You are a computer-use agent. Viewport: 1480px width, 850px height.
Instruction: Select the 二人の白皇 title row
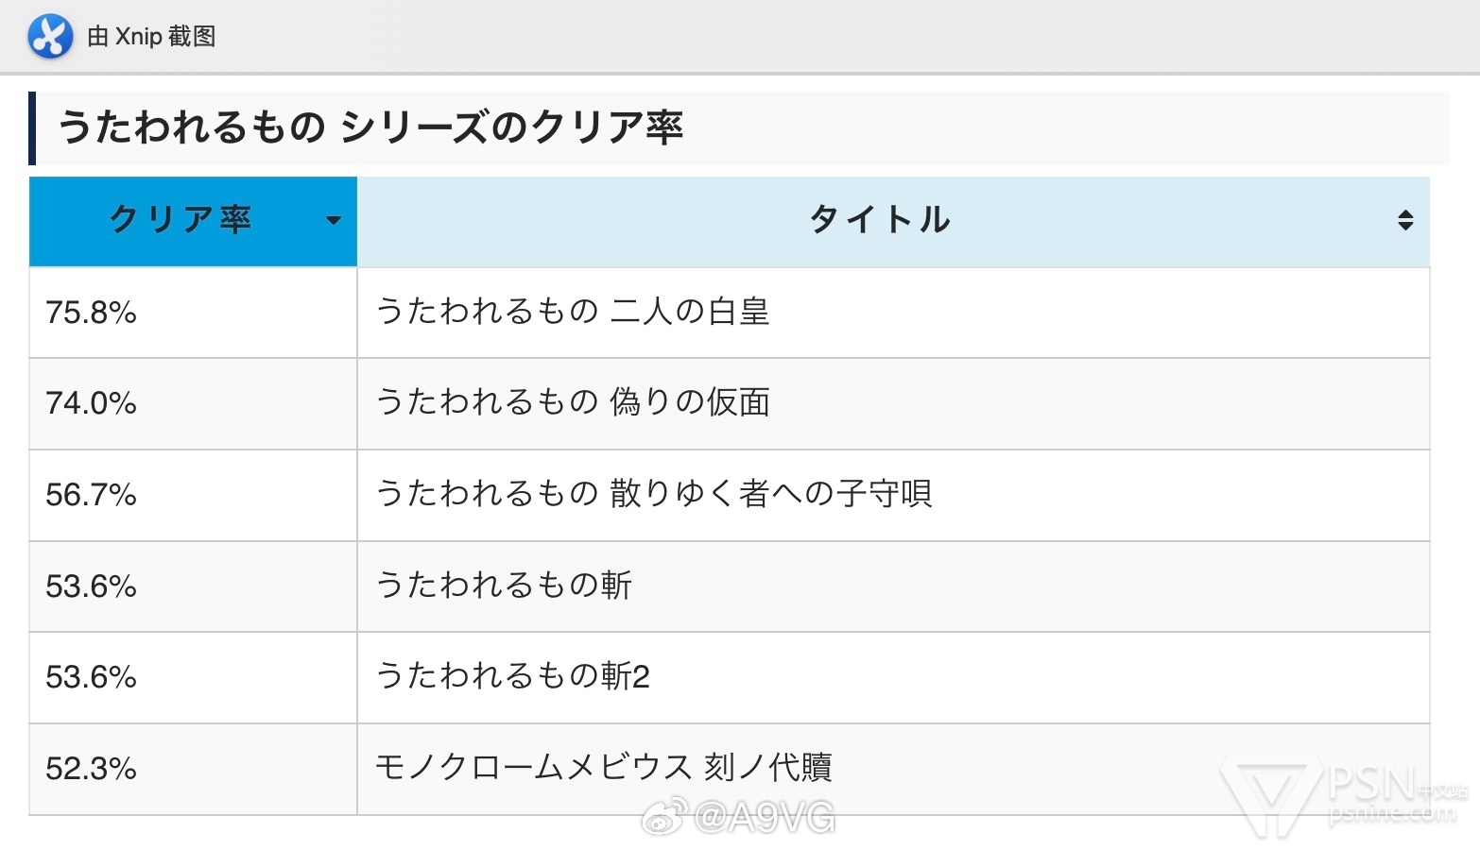point(730,313)
